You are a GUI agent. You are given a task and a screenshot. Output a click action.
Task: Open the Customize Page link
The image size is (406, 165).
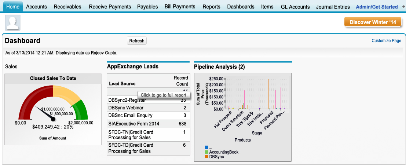386,41
